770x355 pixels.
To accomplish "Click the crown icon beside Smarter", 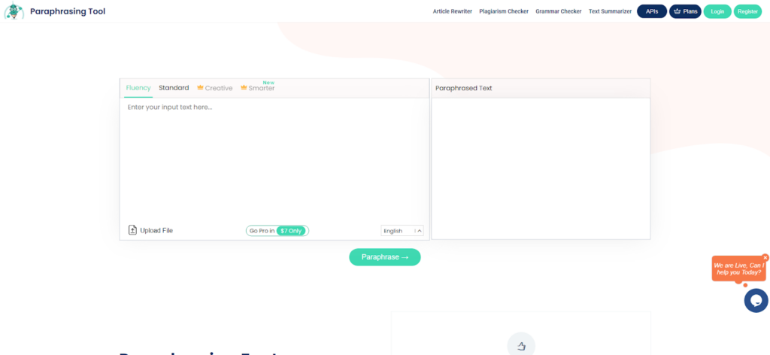I will click(244, 88).
